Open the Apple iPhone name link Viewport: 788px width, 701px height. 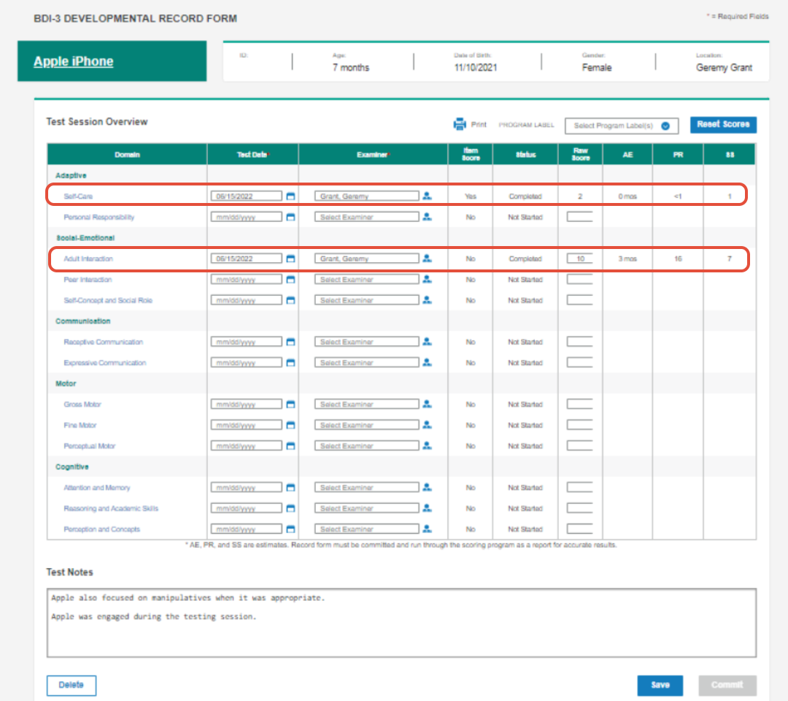pos(74,61)
